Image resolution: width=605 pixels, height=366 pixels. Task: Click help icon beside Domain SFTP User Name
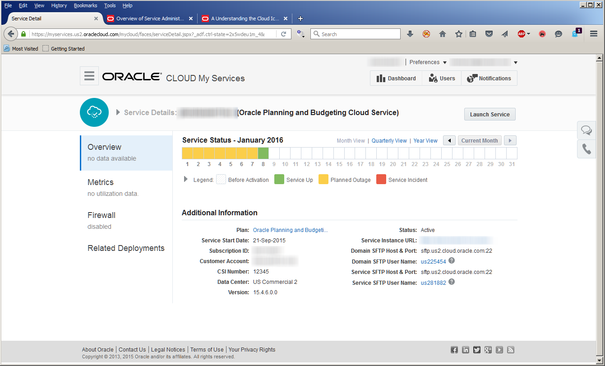point(452,260)
